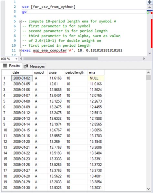Click ema value 12.2673

point(96,101)
